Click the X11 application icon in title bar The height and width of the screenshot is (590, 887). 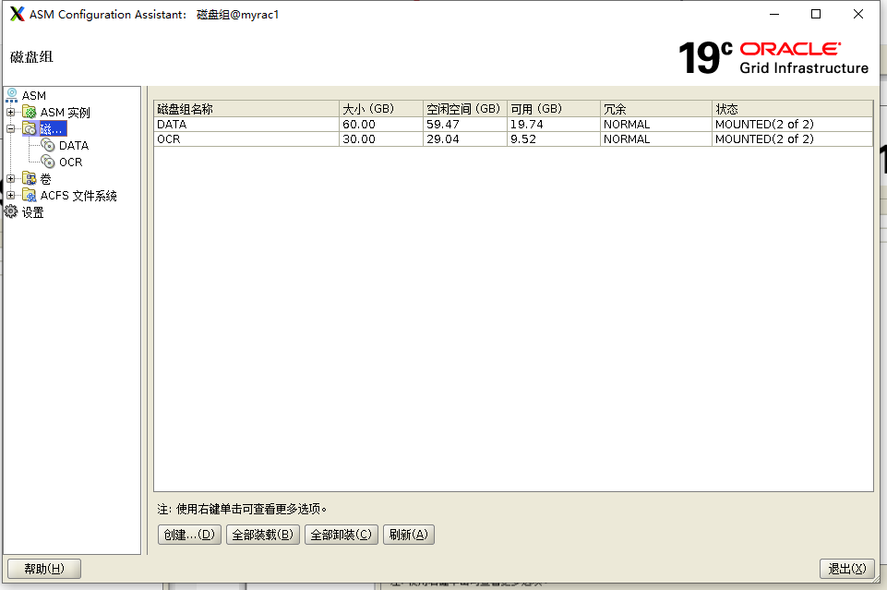point(18,14)
